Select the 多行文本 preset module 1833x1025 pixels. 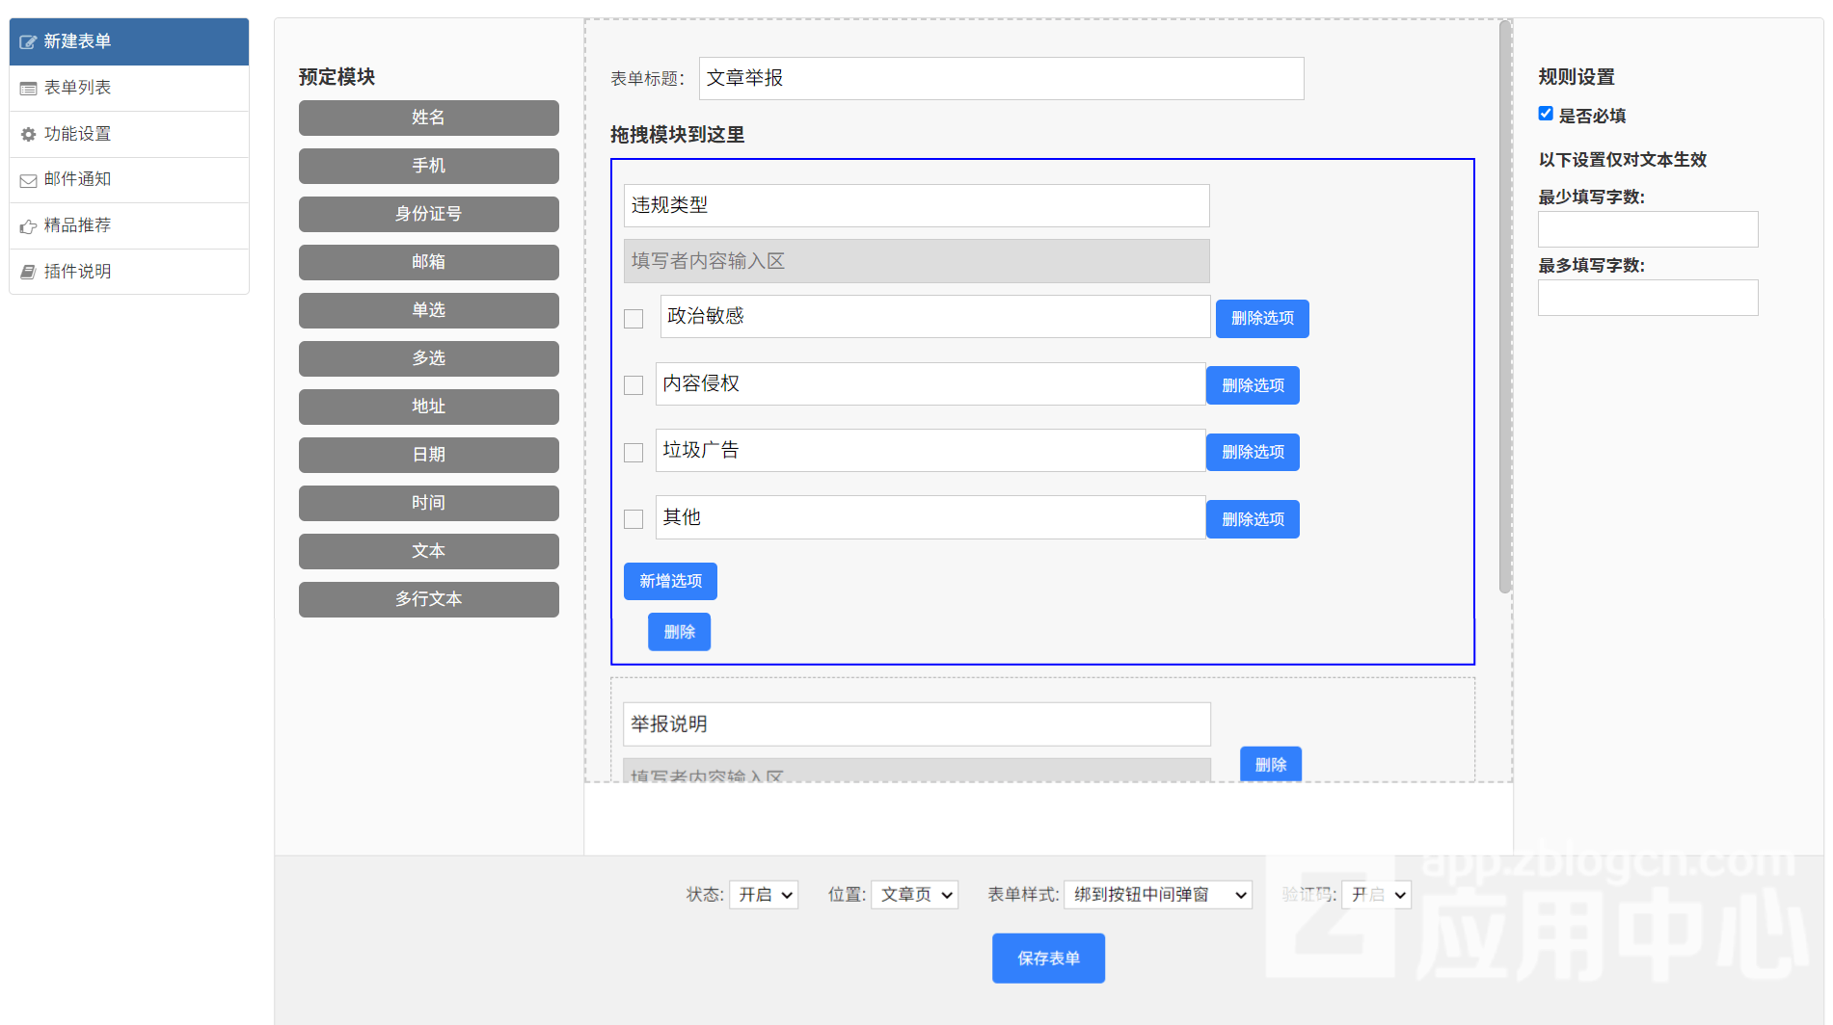point(428,599)
